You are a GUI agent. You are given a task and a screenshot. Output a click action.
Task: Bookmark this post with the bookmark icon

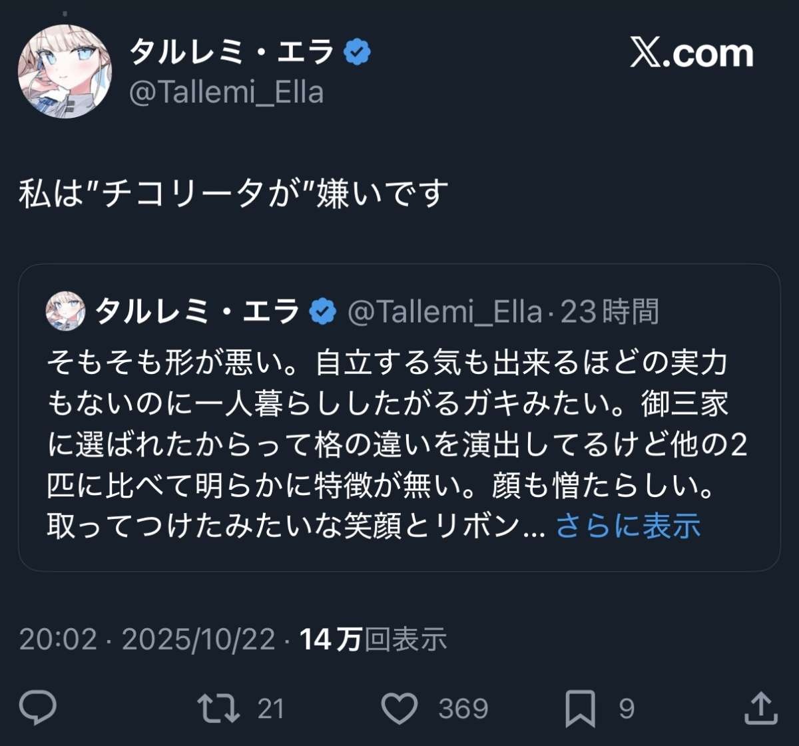point(580,708)
